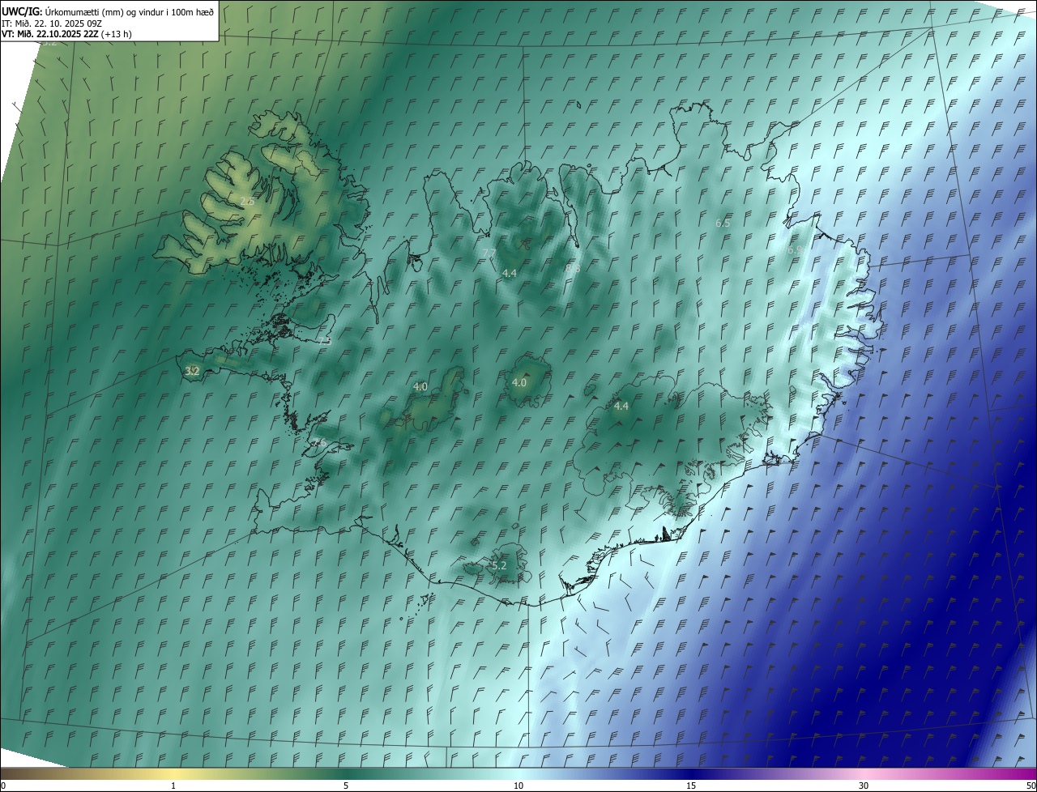
Task: Click the "UWC/IG: Úrkomumætti (mm)" title line
Action: (109, 11)
